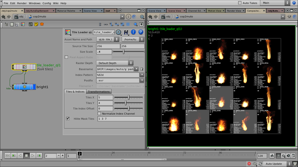Image resolution: width=298 pixels, height=167 pixels.
Task: Open the Auto Update mode dropdown
Action: (278, 164)
